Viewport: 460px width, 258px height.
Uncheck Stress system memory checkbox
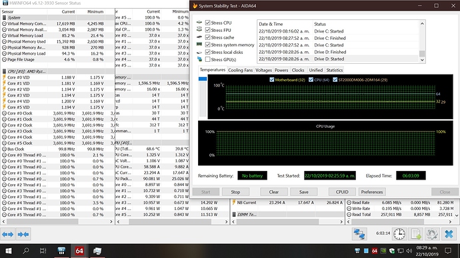(x=208, y=45)
